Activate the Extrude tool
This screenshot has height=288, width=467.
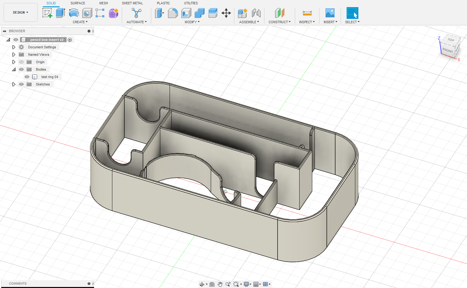point(60,13)
